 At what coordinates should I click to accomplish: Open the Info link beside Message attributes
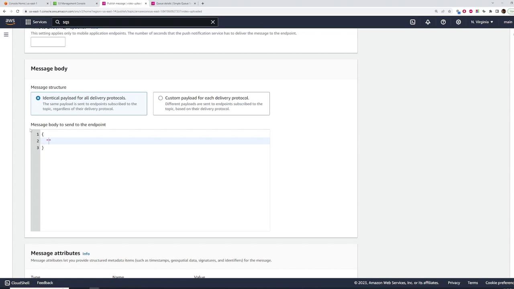coord(86,254)
